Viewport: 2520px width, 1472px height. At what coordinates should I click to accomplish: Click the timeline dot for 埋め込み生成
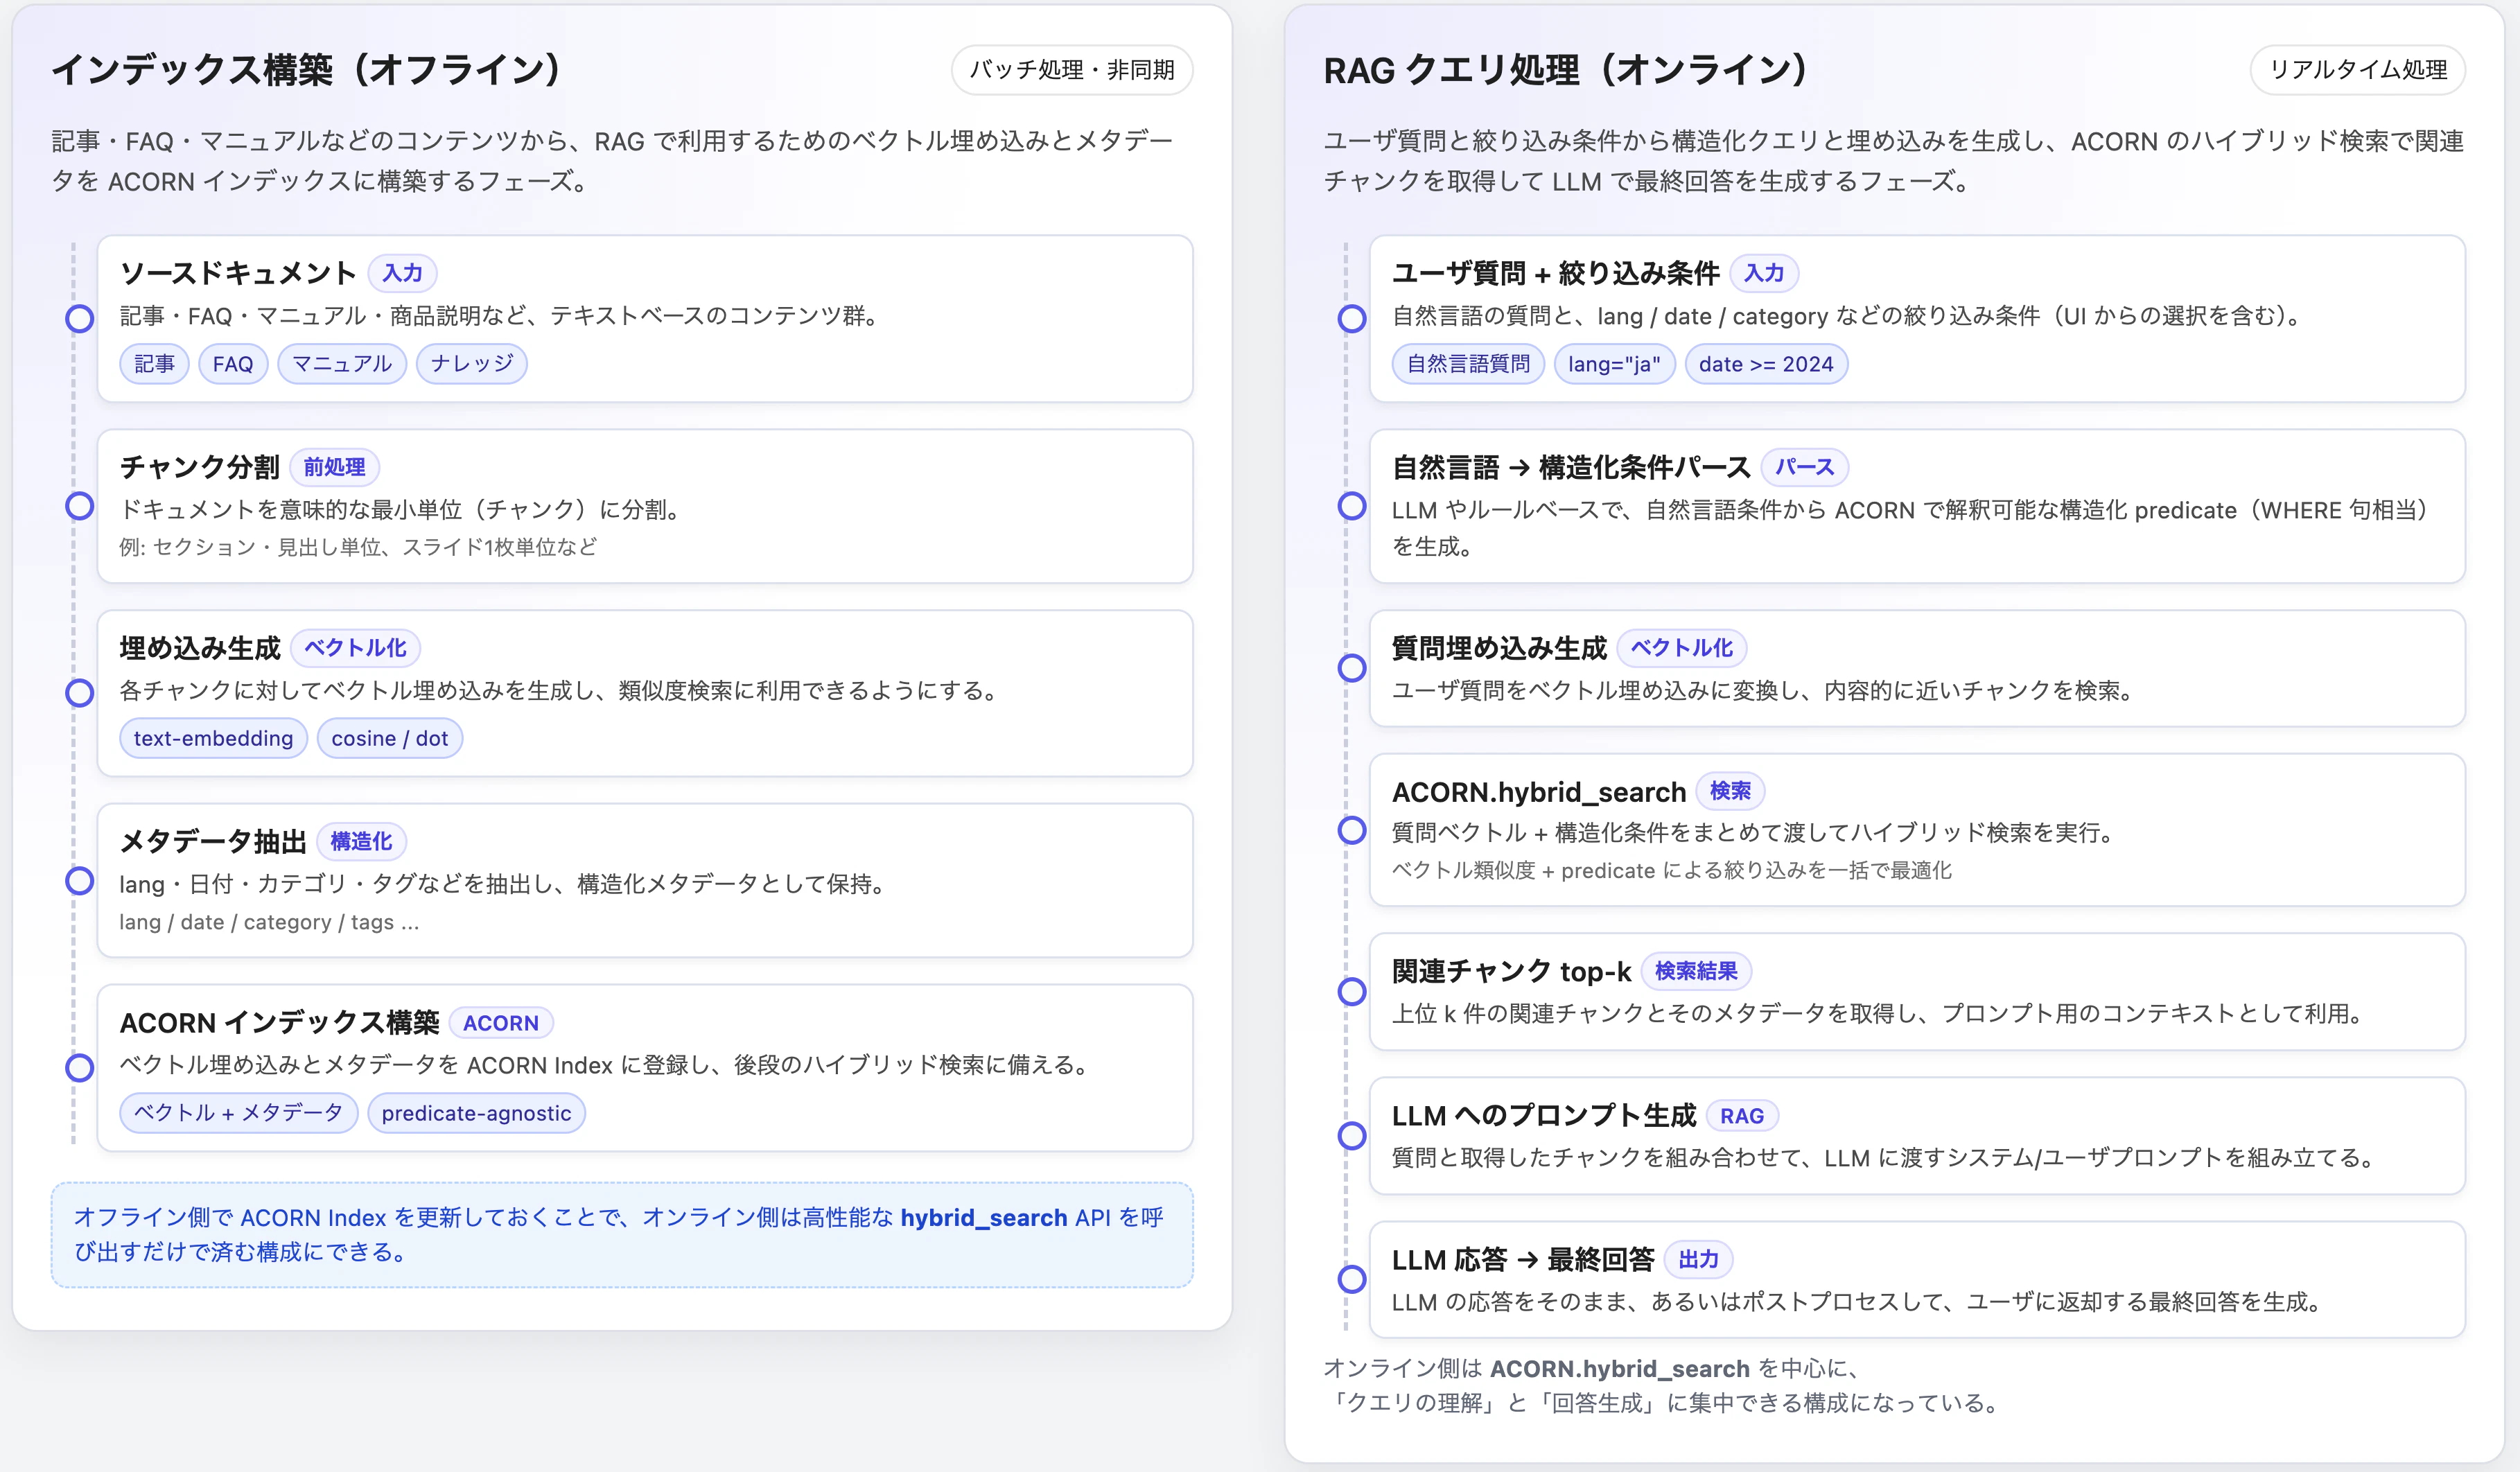(80, 693)
